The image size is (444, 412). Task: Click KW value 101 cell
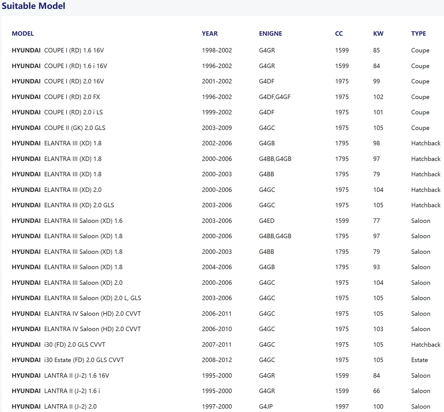coord(378,112)
